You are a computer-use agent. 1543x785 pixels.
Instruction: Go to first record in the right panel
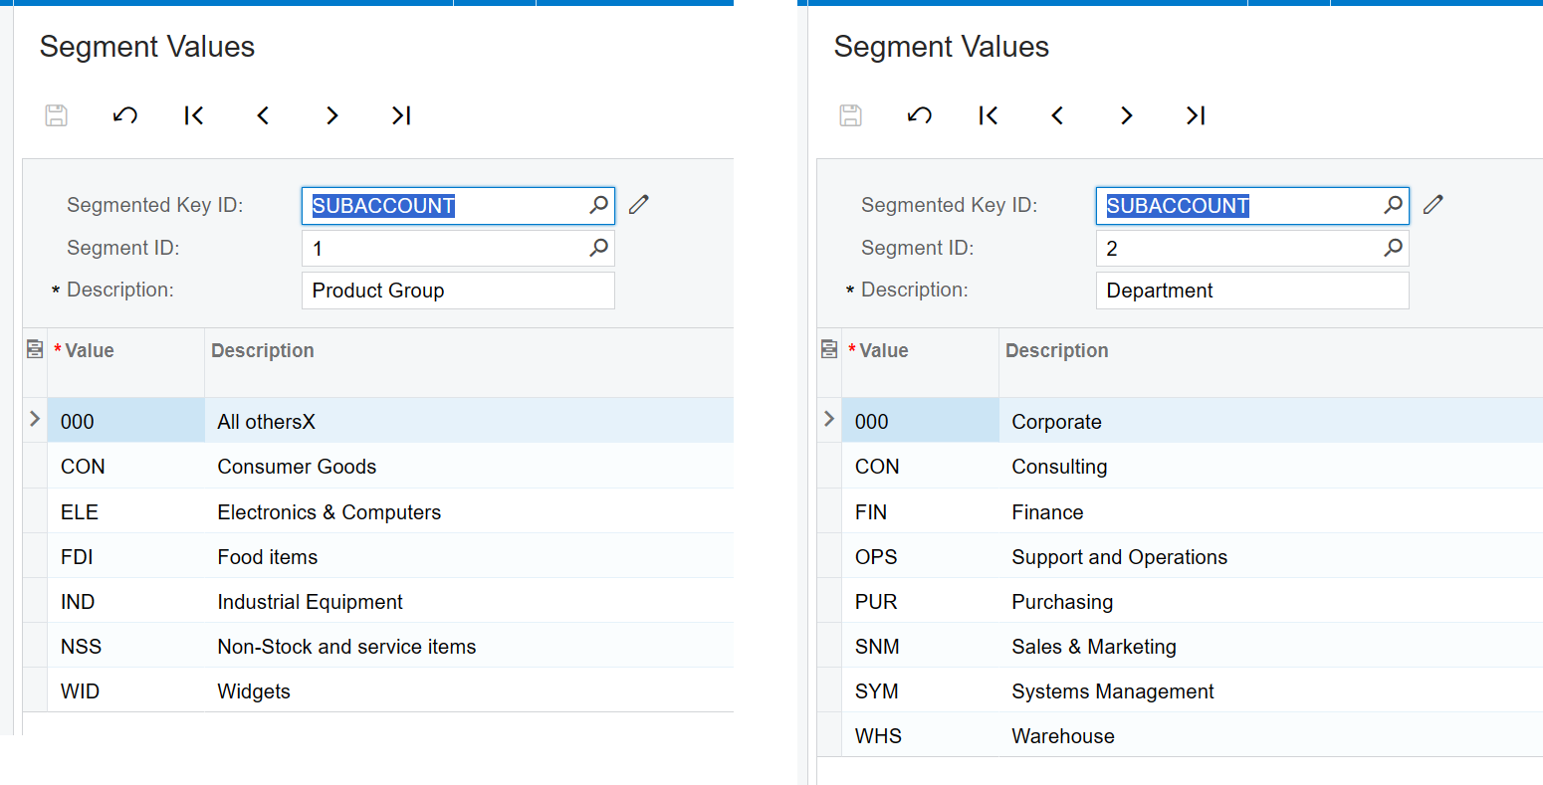[x=989, y=115]
